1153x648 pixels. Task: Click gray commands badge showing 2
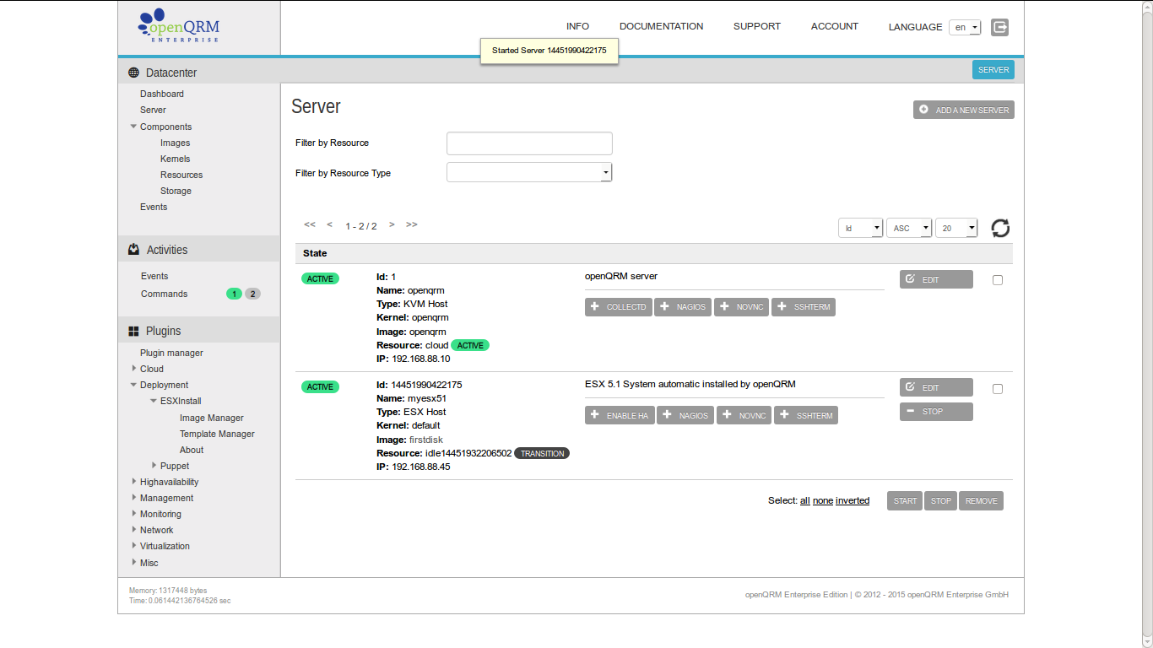[252, 294]
